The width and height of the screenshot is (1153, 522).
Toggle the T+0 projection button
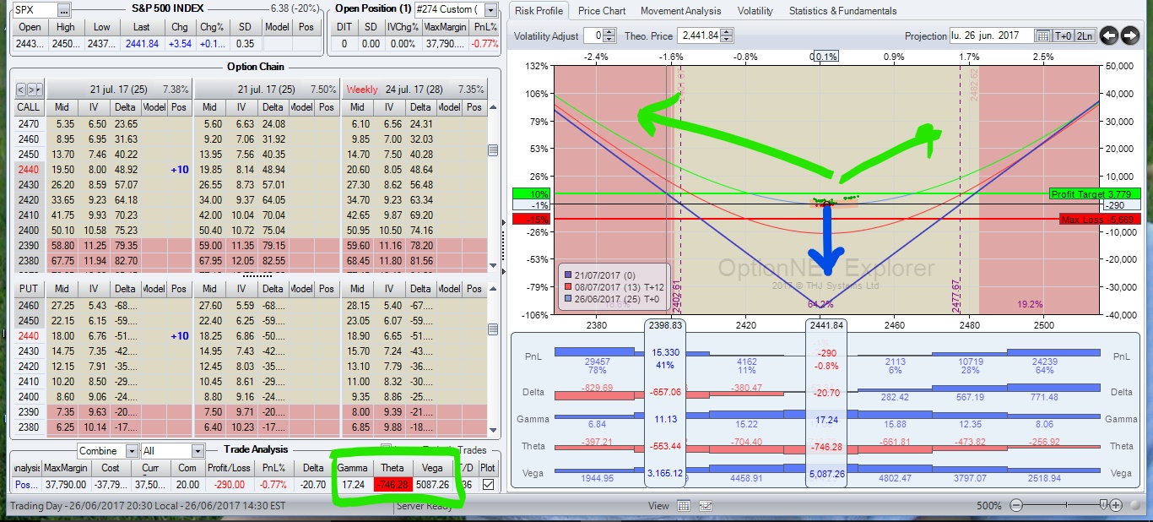pyautogui.click(x=1064, y=35)
